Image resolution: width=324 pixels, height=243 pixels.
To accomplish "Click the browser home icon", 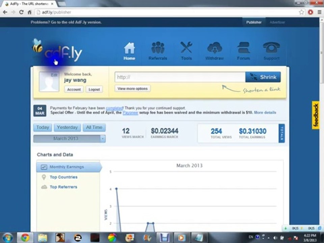I will [30, 12].
